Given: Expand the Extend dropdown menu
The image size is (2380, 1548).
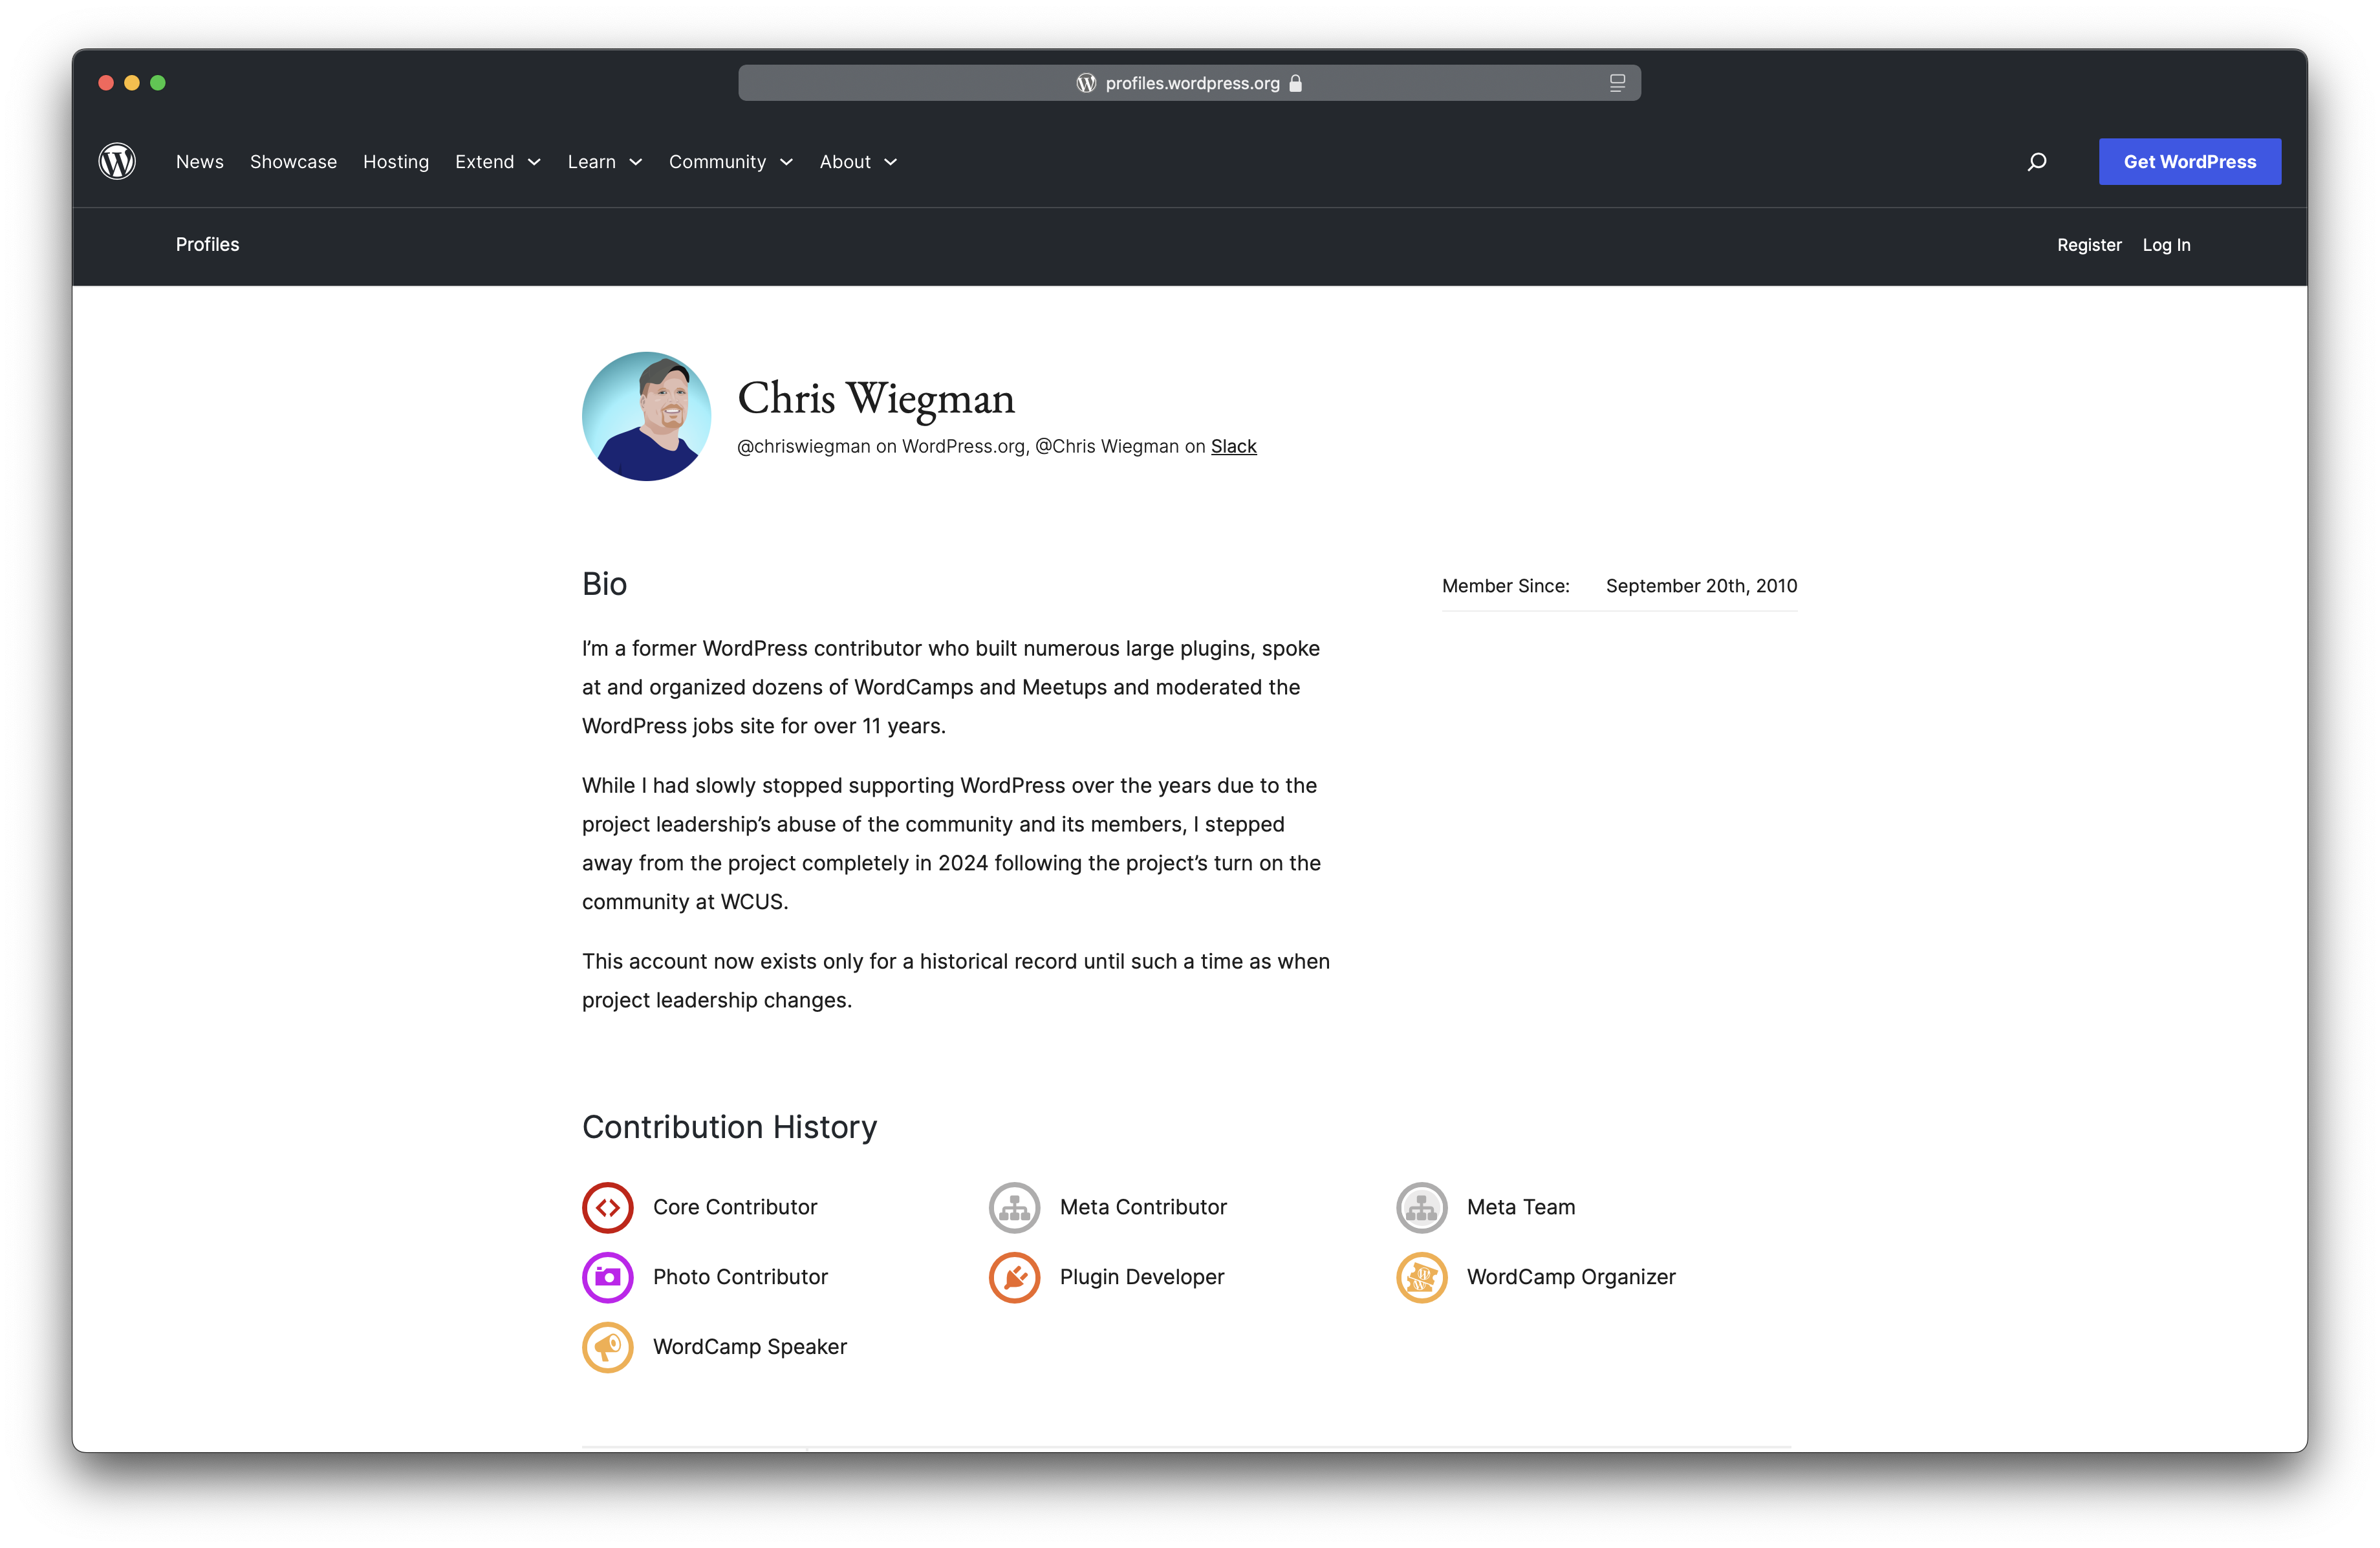Looking at the screenshot, I should [x=497, y=162].
